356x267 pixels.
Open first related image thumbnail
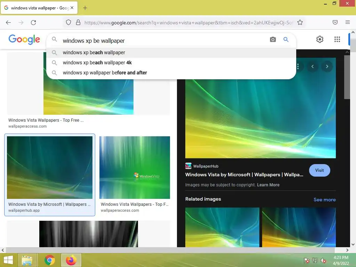[x=222, y=227]
